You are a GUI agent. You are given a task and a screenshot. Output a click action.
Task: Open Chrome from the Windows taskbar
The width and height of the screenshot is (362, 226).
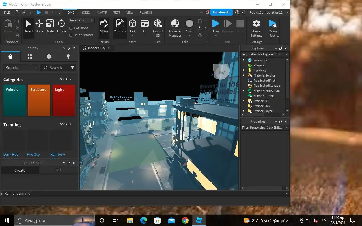pyautogui.click(x=185, y=220)
